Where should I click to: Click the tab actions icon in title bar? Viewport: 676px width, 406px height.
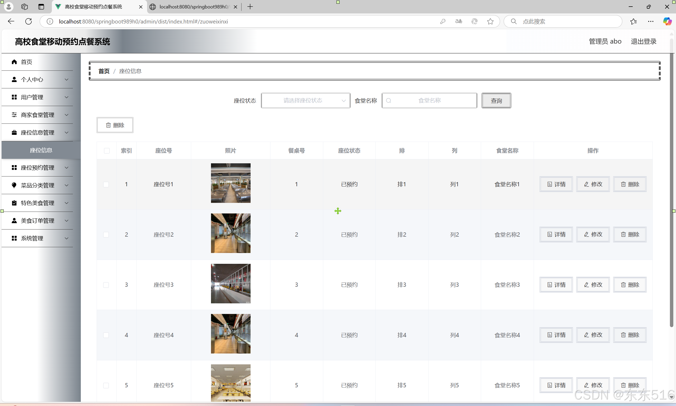tap(41, 7)
